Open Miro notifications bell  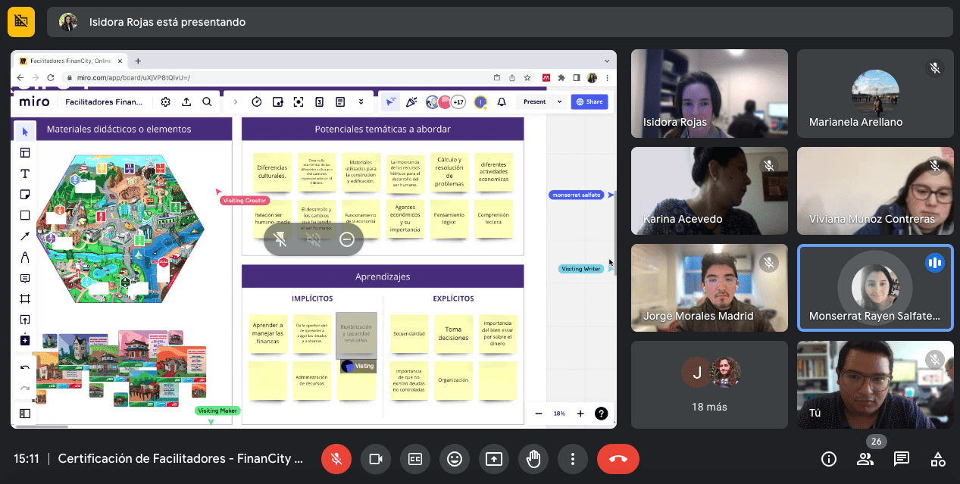tap(502, 101)
